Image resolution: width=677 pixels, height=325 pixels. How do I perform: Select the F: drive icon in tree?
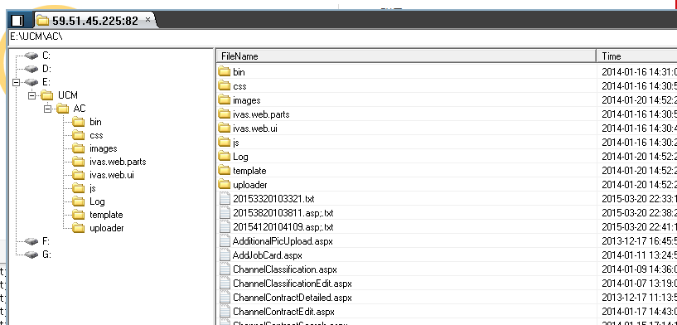[31, 241]
